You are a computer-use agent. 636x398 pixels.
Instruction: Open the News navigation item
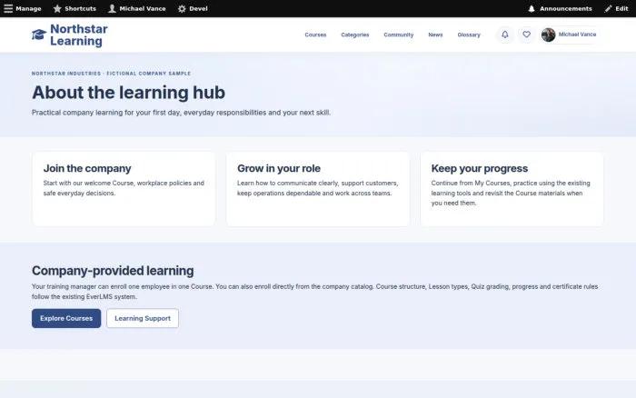pos(435,35)
